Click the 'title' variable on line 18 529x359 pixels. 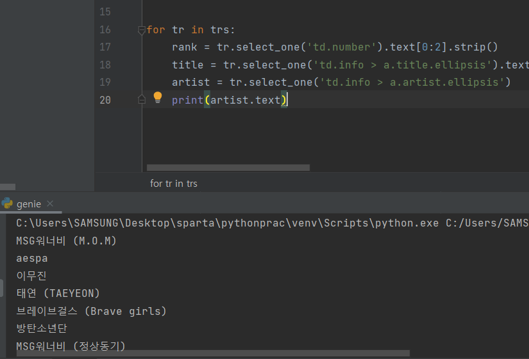[188, 65]
